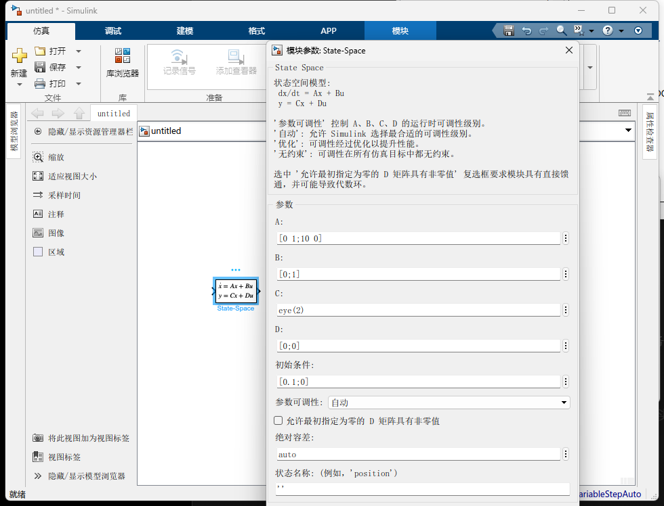Click the quick-access save icon in title toolbar
The image size is (664, 506).
pyautogui.click(x=509, y=30)
